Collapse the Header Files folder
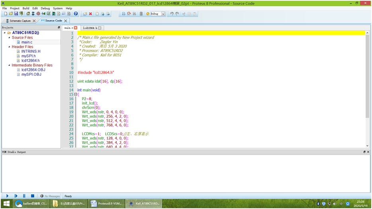 [9, 47]
